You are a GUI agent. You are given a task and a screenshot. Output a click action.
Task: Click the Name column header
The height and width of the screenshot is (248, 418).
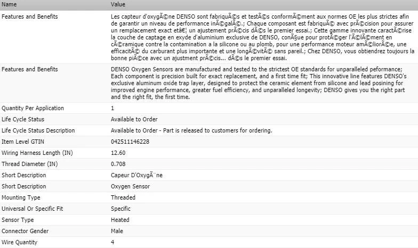point(10,4)
